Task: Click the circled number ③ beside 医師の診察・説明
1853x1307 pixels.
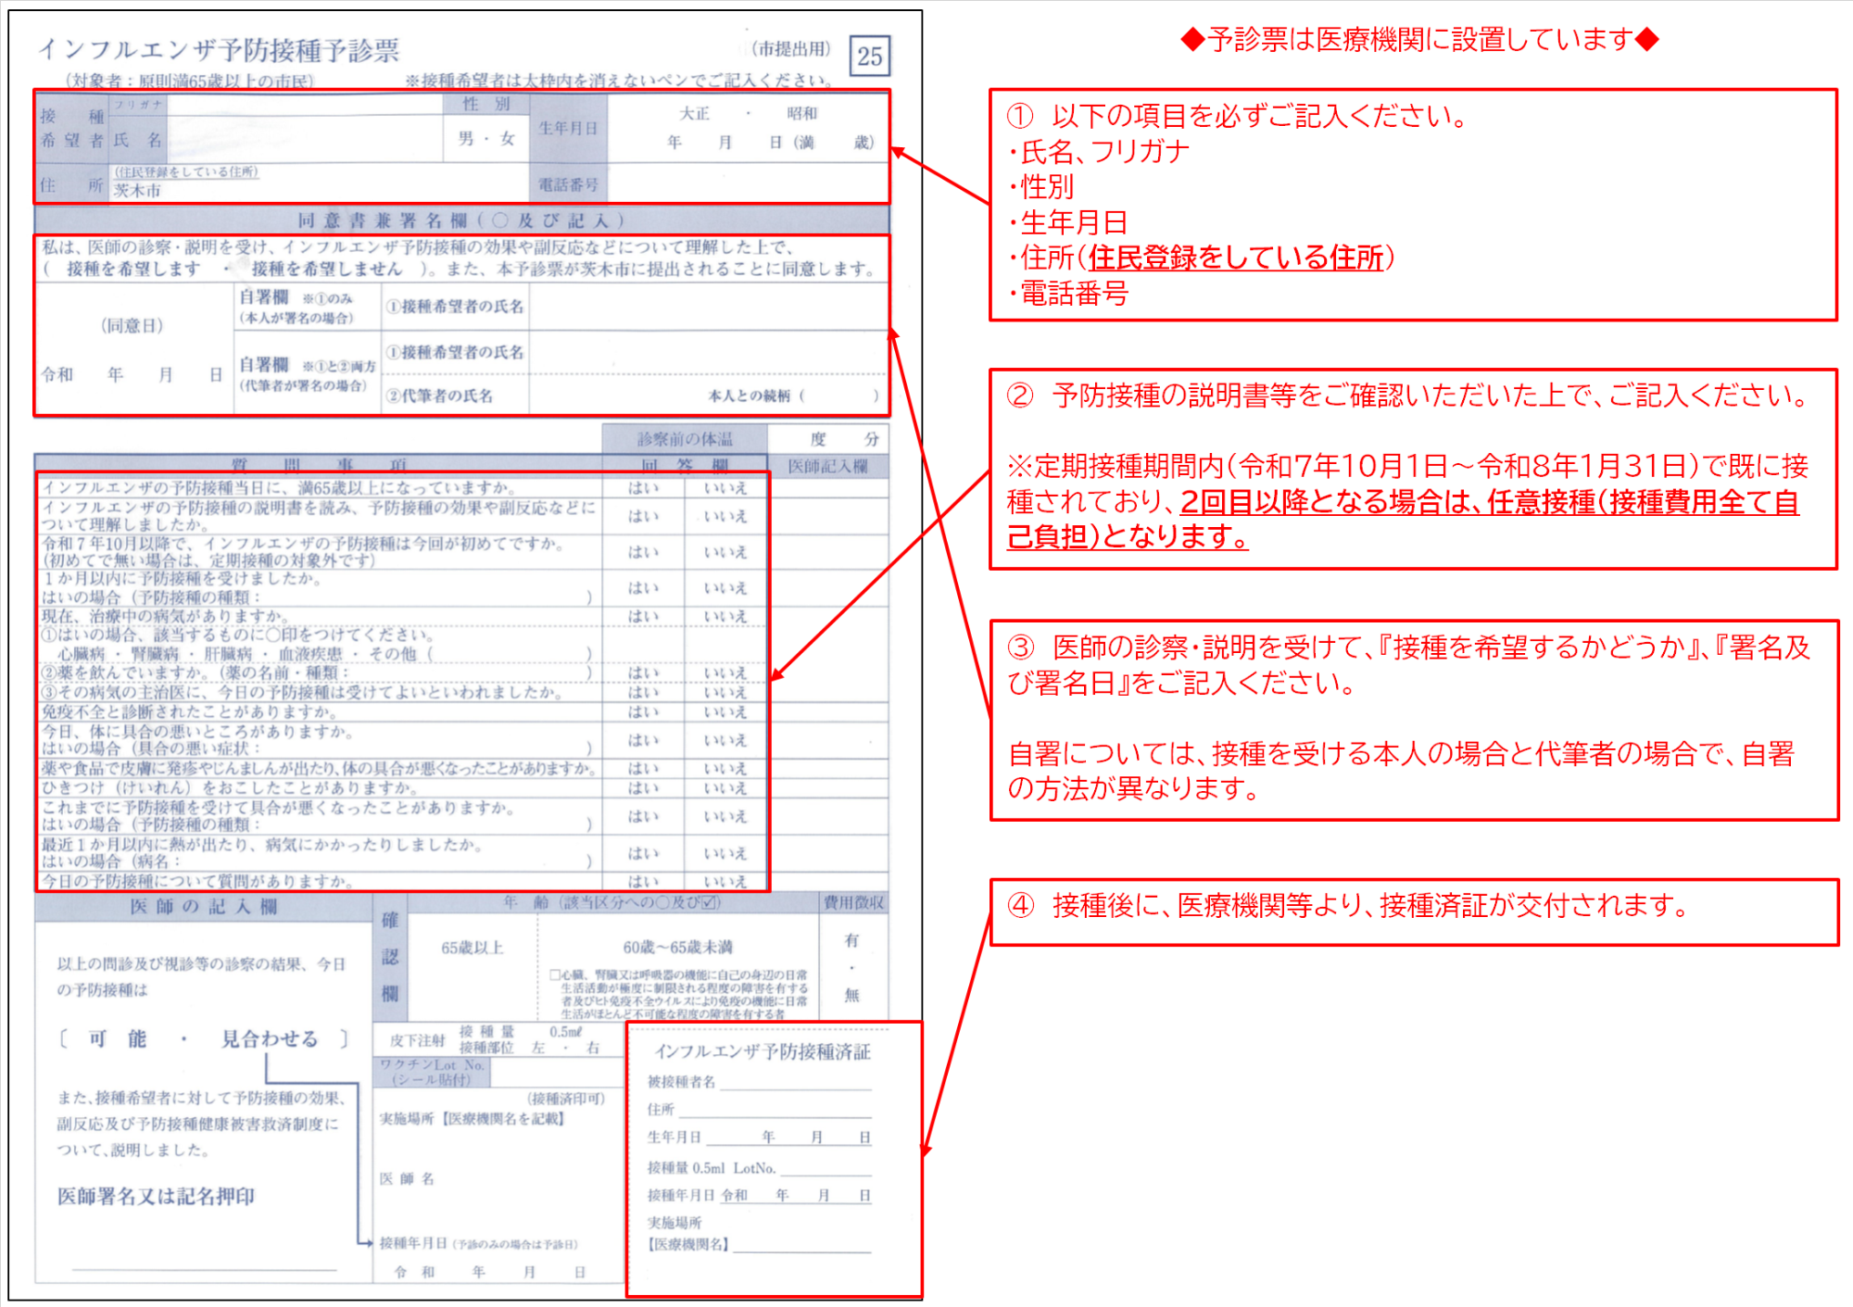Action: (1020, 647)
